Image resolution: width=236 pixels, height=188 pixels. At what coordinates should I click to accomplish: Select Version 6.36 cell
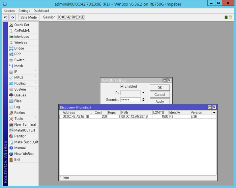click(201, 117)
